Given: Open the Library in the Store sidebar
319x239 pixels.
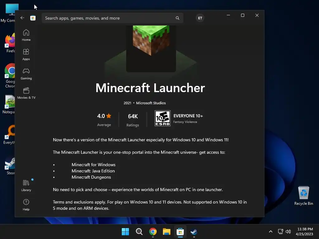Looking at the screenshot, I should pos(26,185).
